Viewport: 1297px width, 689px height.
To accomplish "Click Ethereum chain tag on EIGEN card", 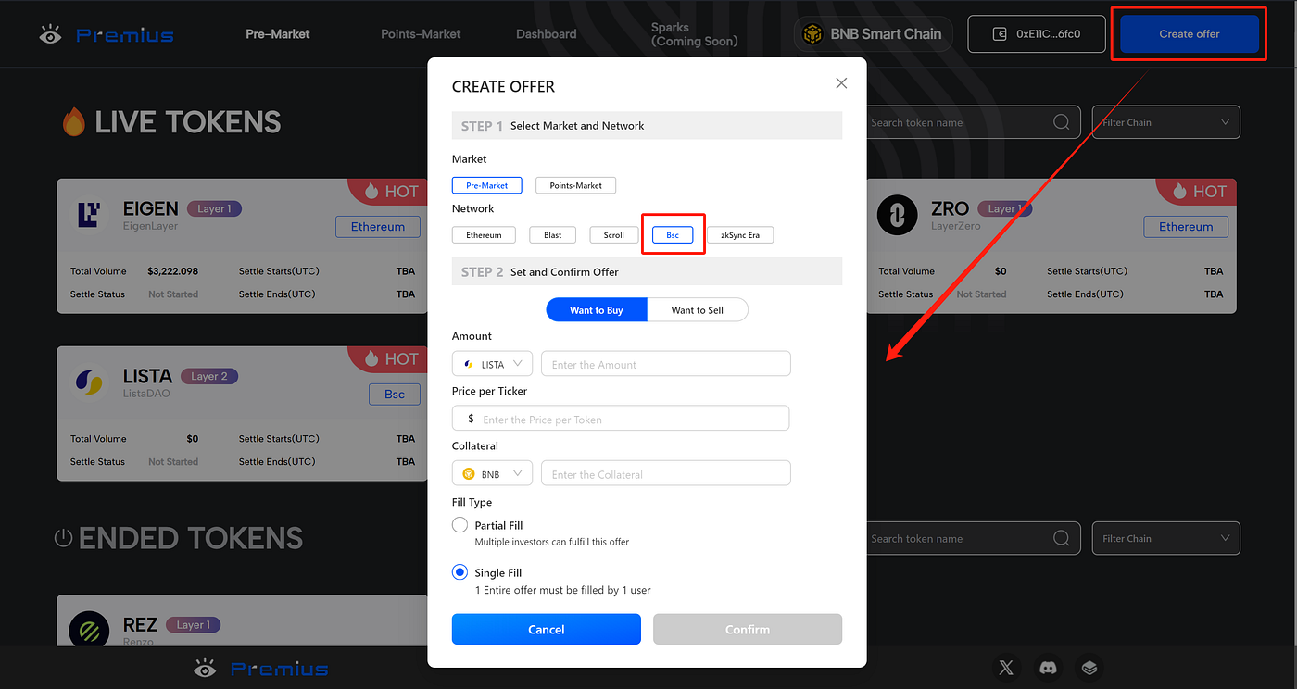I will pyautogui.click(x=378, y=226).
